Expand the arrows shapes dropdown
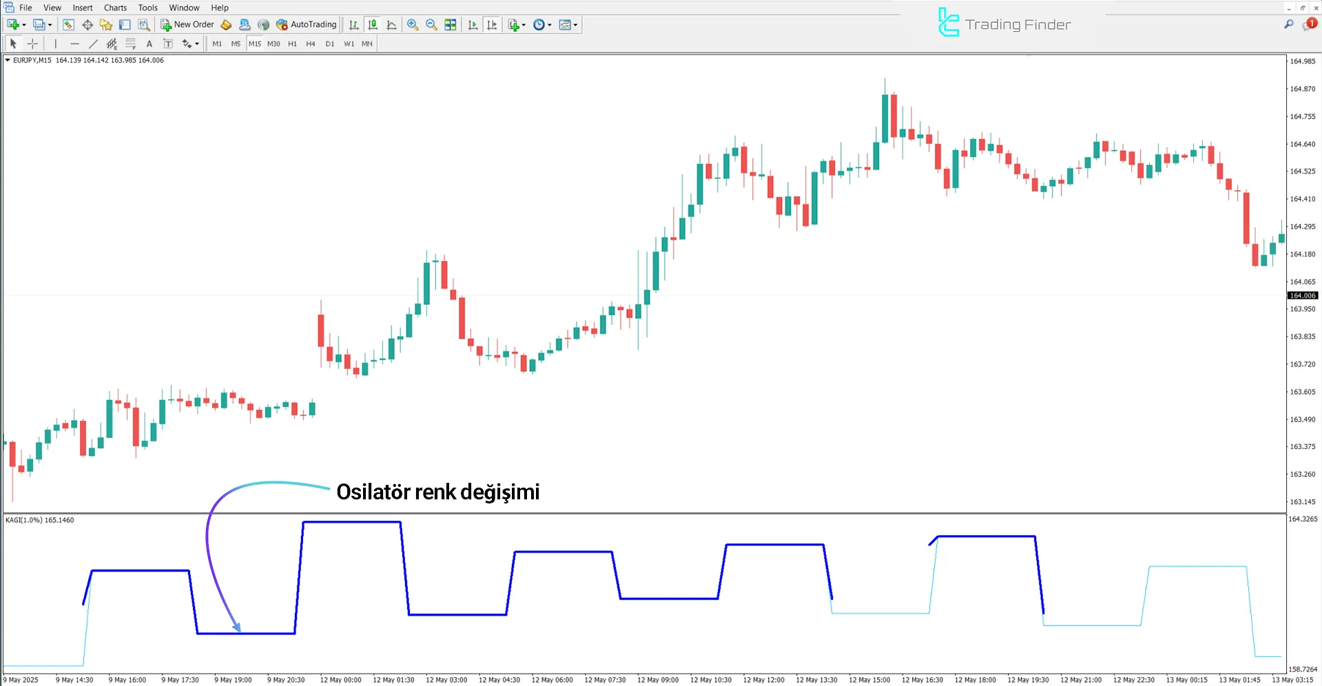 click(197, 43)
